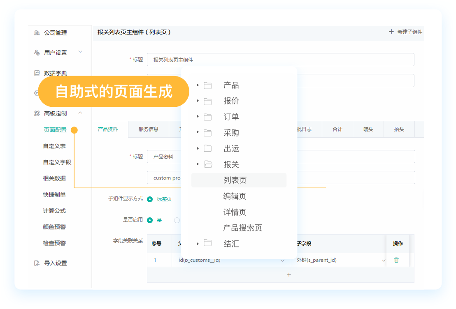Click the 导入设置 import icon
This screenshot has width=456, height=309.
(x=37, y=263)
